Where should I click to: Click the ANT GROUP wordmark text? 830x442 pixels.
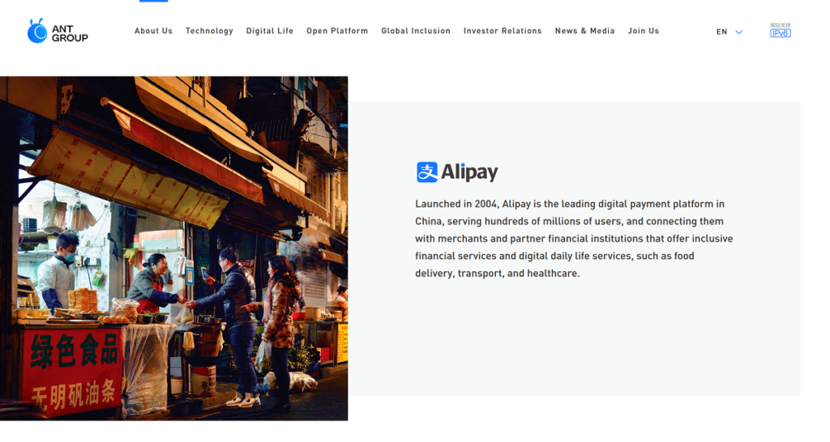[x=70, y=33]
